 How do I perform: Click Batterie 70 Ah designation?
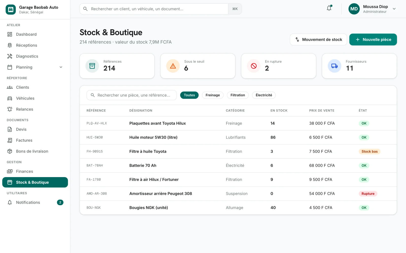point(143,165)
